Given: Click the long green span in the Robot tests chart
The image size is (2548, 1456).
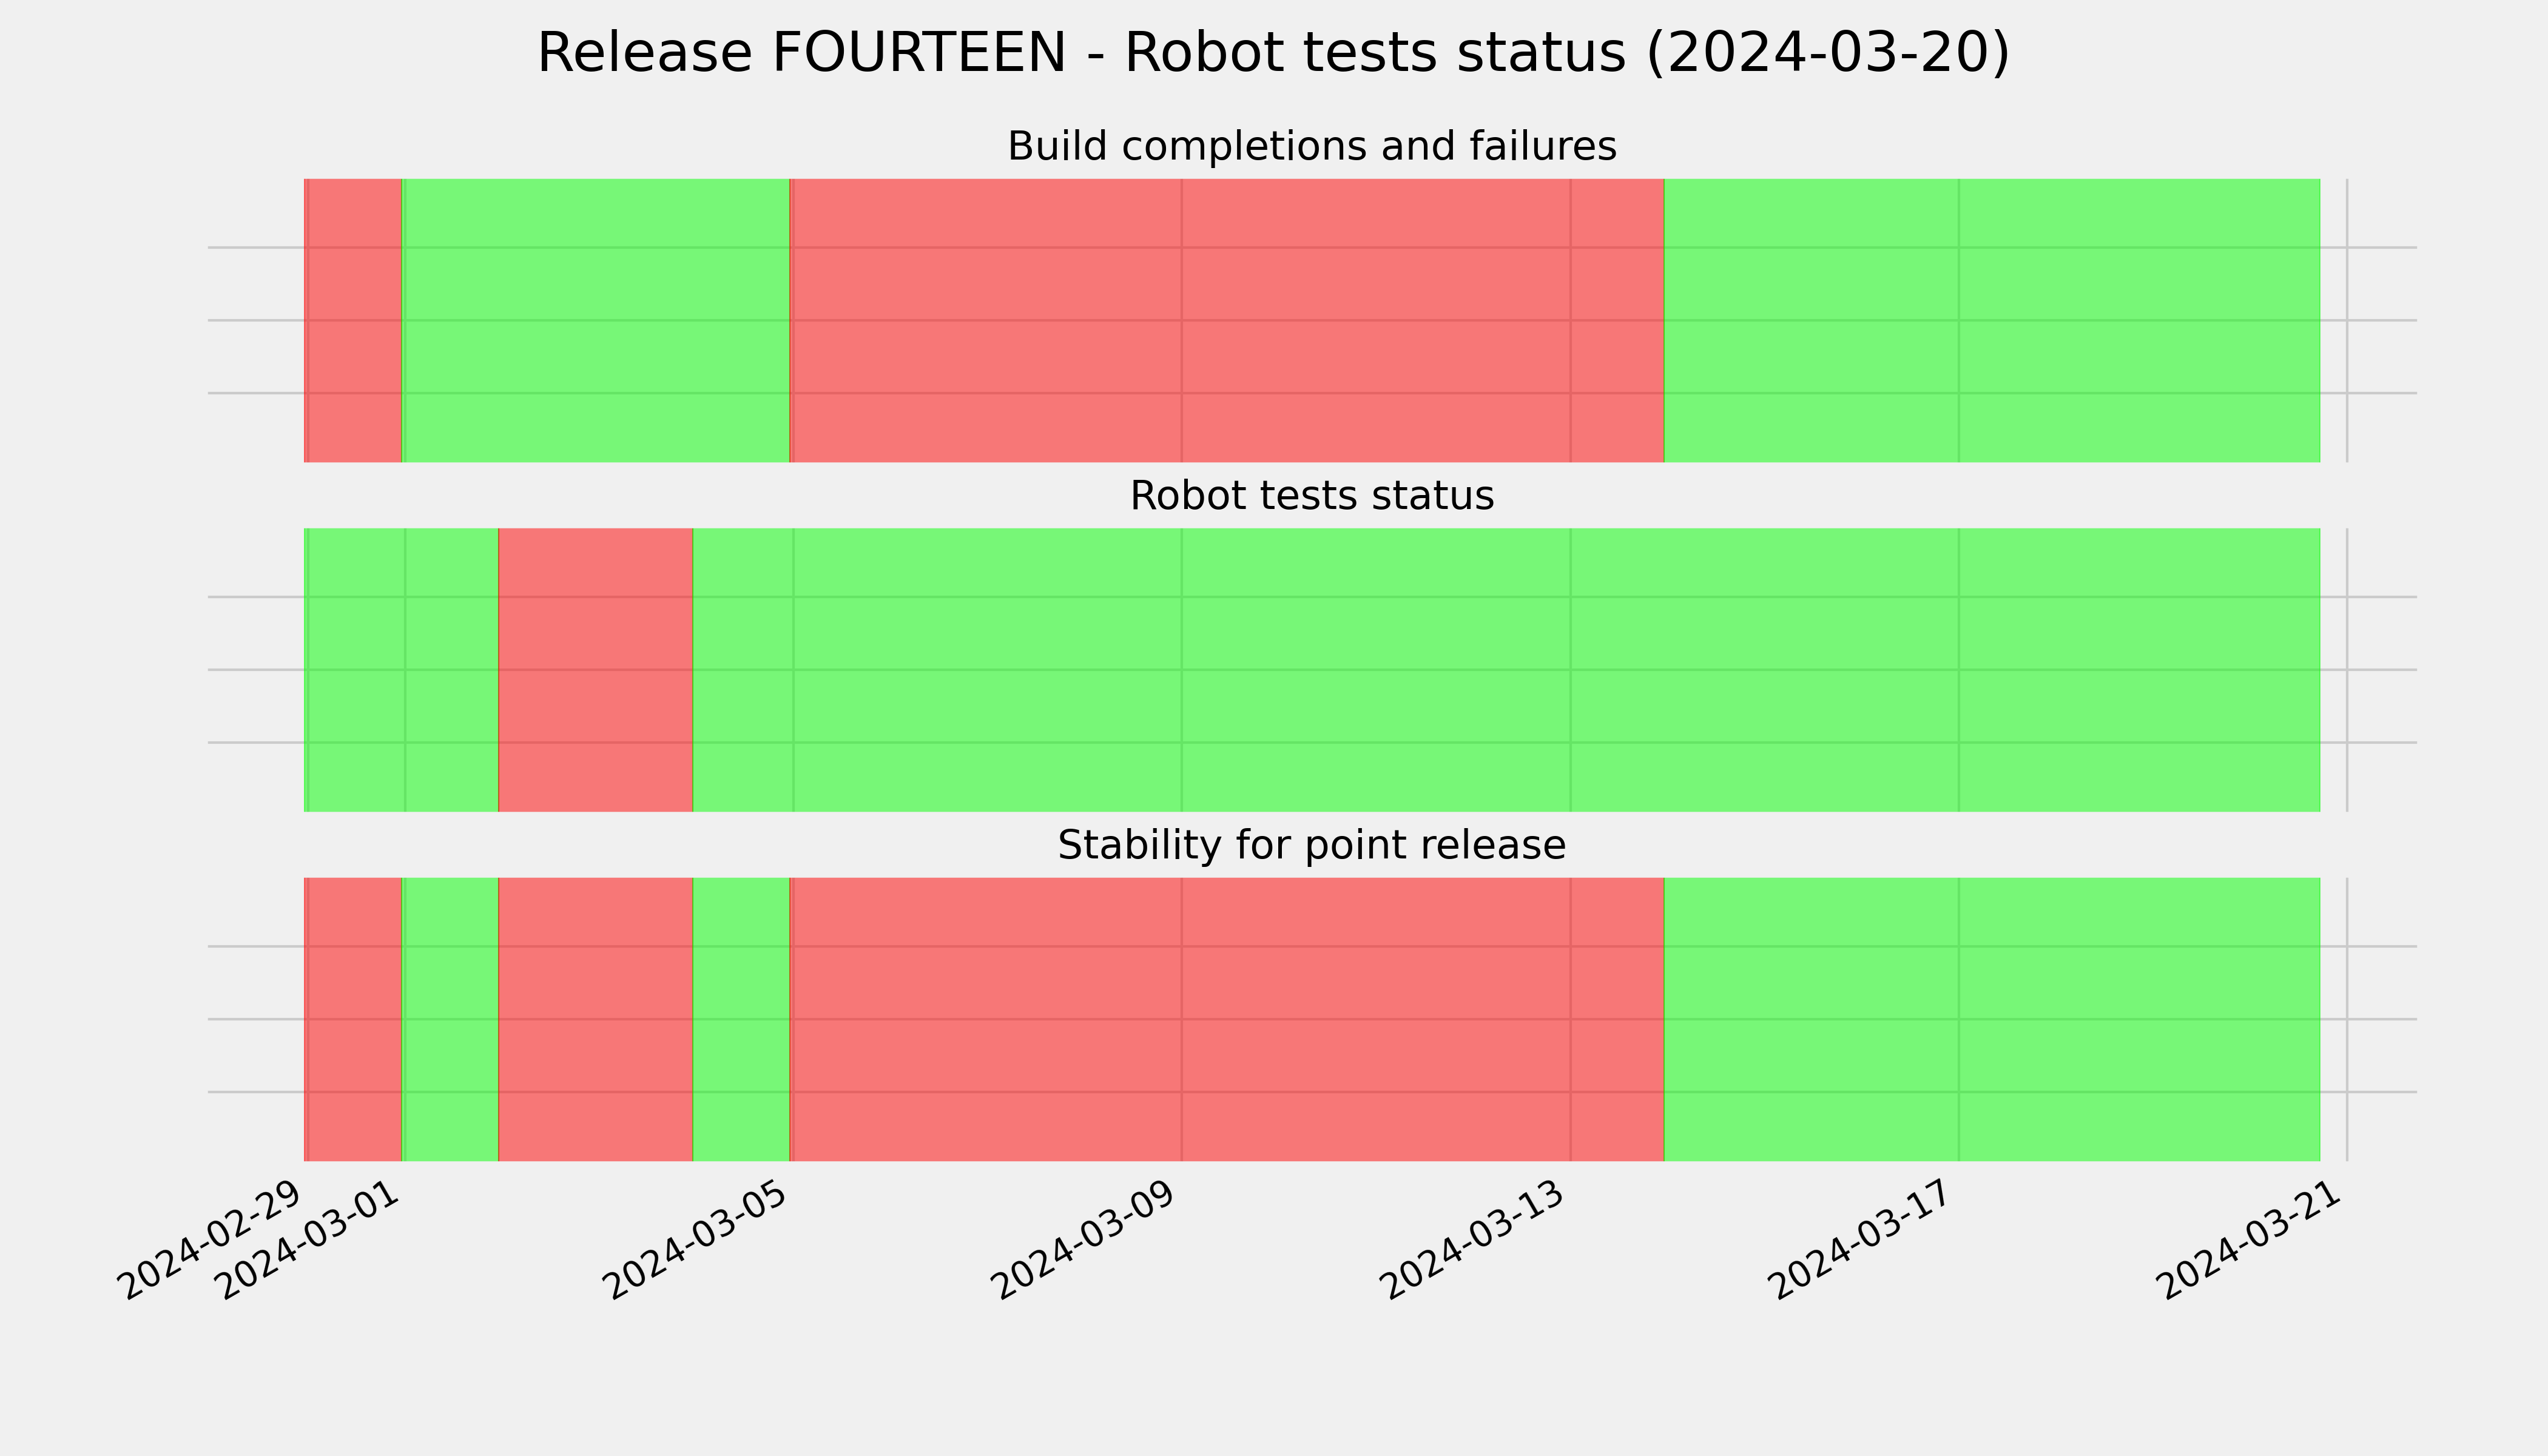Looking at the screenshot, I should tap(1506, 670).
